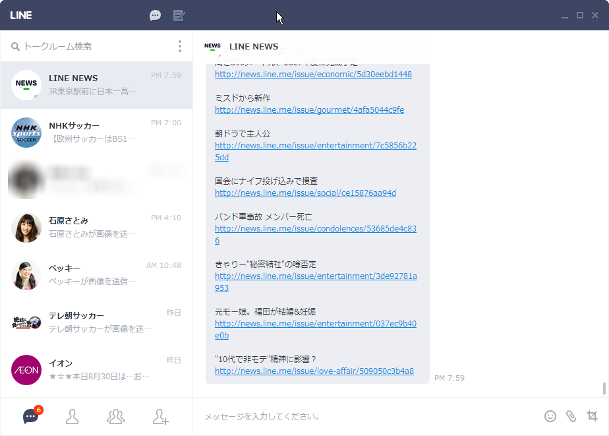Image resolution: width=609 pixels, height=436 pixels.
Task: Open new chat bubble icon in header
Action: (x=155, y=15)
